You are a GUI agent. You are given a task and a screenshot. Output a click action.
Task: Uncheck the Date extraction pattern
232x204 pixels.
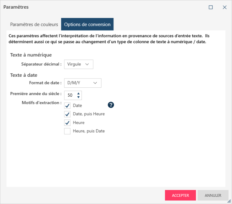(x=67, y=106)
